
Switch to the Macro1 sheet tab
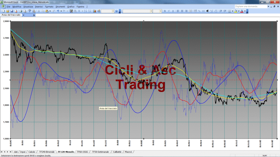129,152
